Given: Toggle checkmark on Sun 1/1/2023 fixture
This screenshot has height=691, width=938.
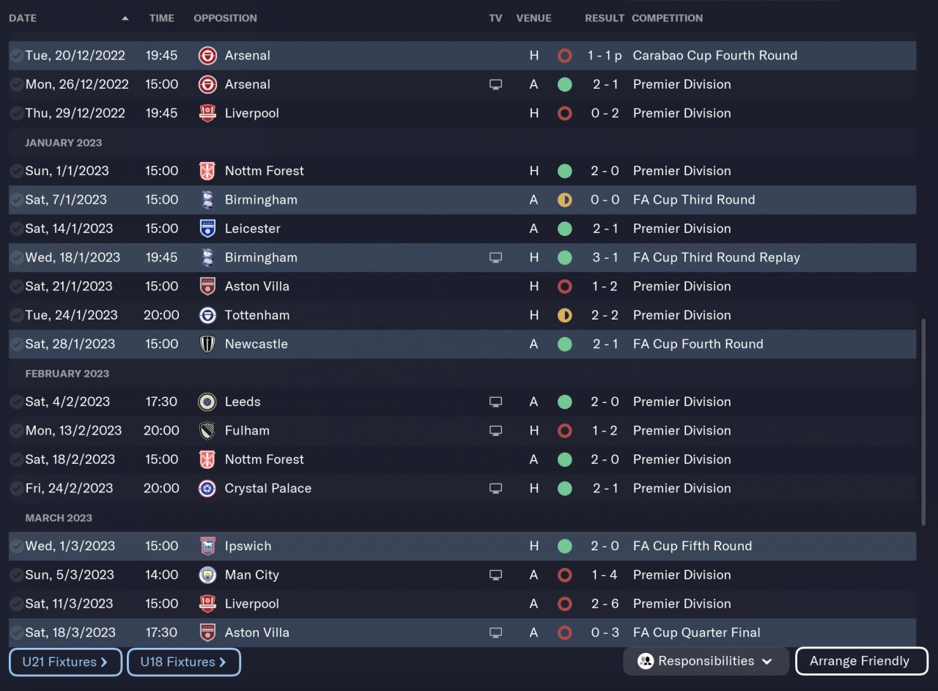Looking at the screenshot, I should tap(16, 171).
